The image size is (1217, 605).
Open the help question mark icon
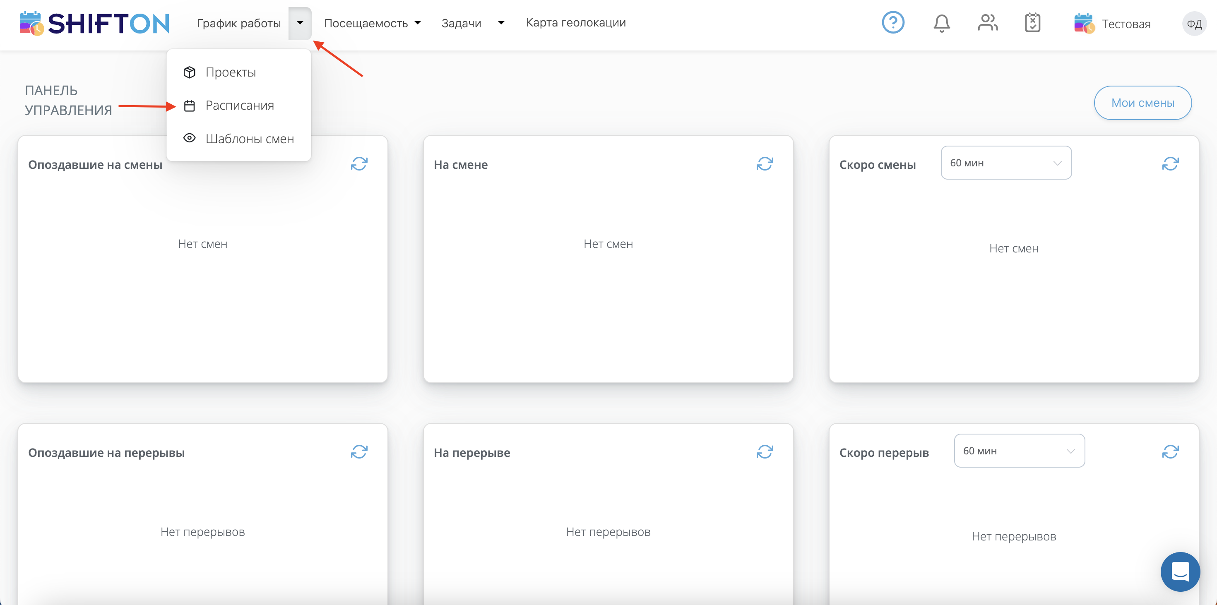(x=893, y=23)
